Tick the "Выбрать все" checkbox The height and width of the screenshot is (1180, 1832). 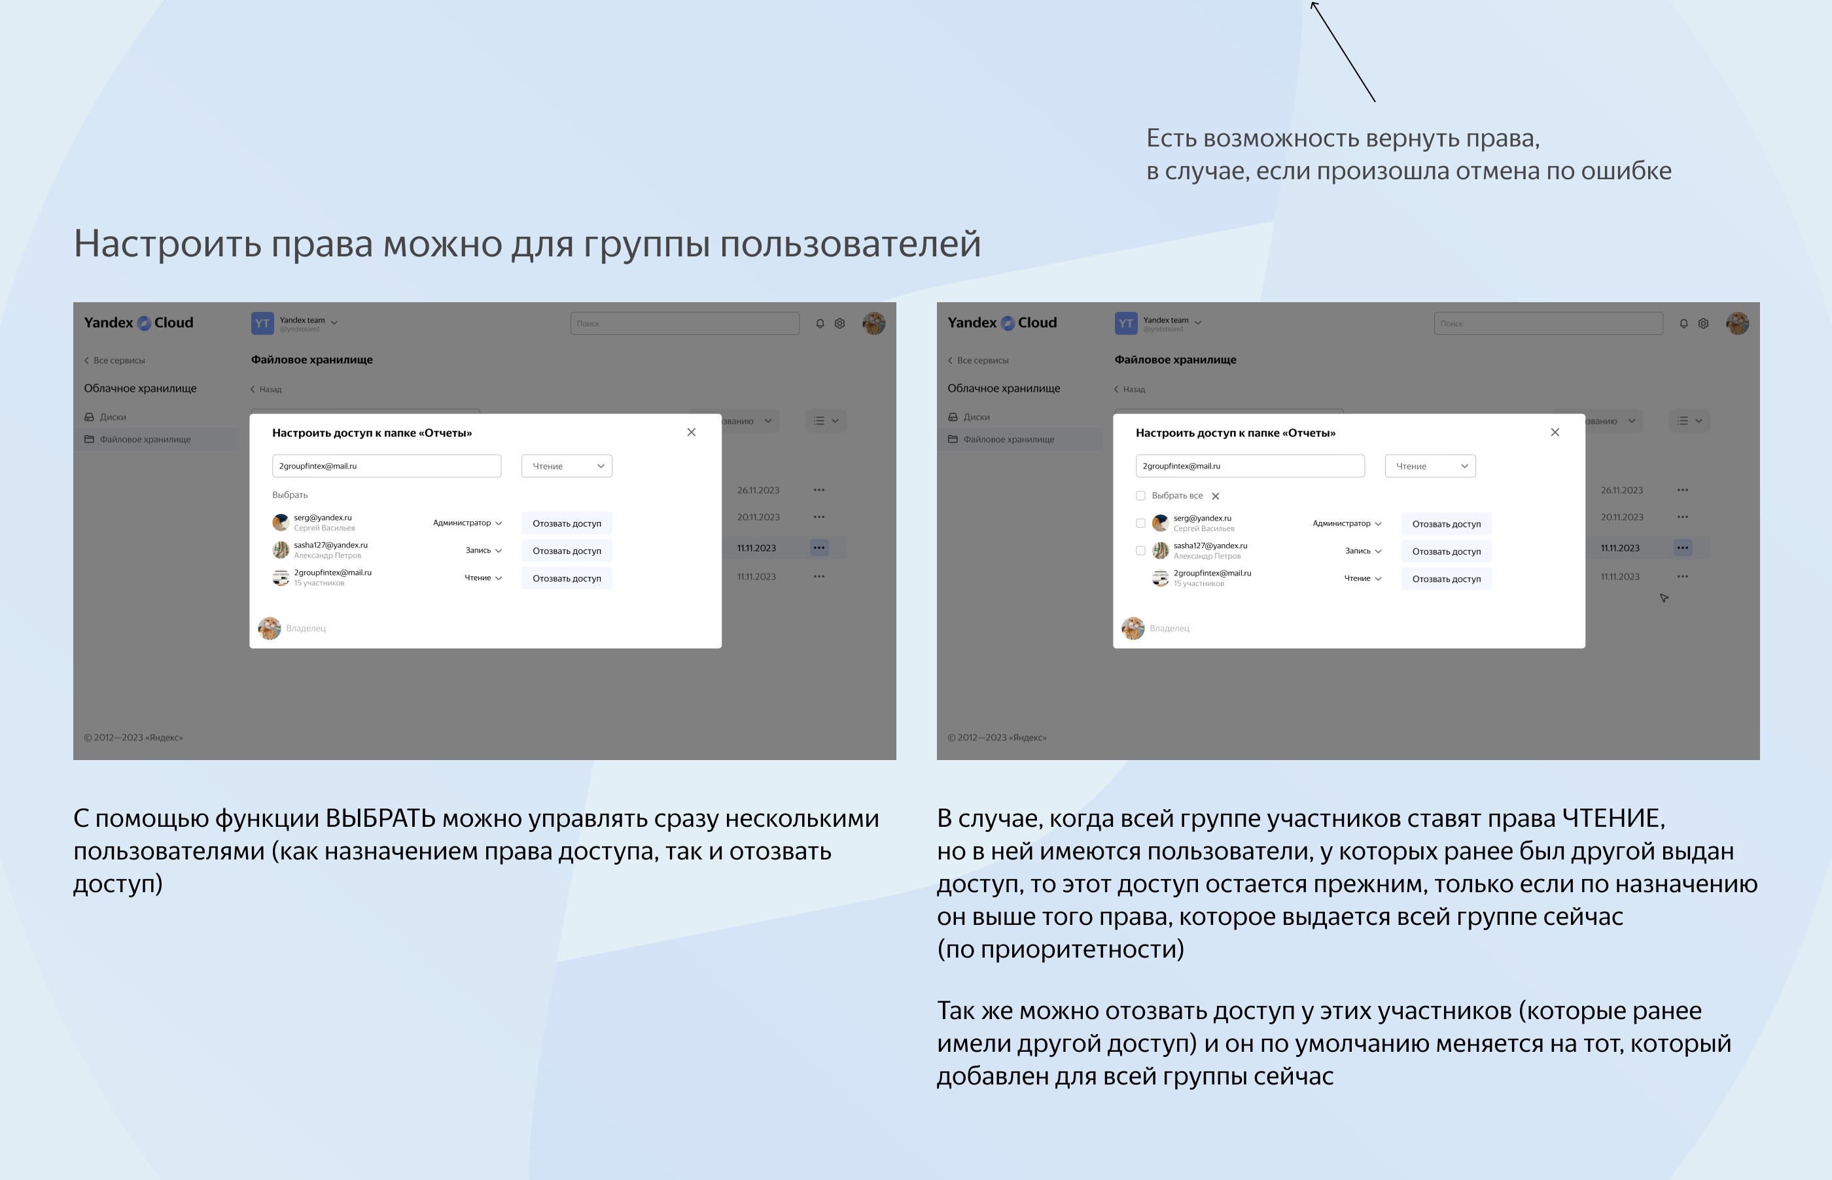pyautogui.click(x=1140, y=496)
